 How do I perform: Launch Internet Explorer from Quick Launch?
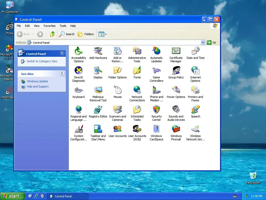[36, 196]
